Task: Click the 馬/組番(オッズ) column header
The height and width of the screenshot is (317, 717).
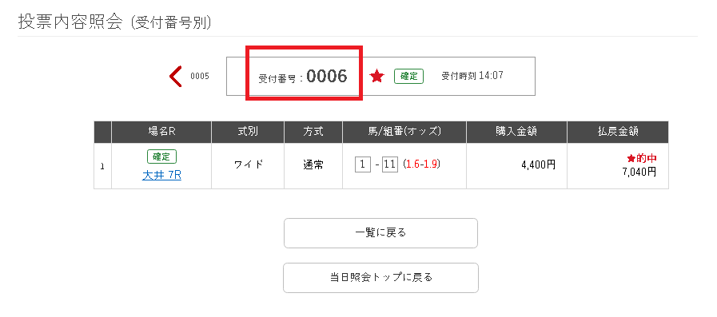Action: pos(404,132)
